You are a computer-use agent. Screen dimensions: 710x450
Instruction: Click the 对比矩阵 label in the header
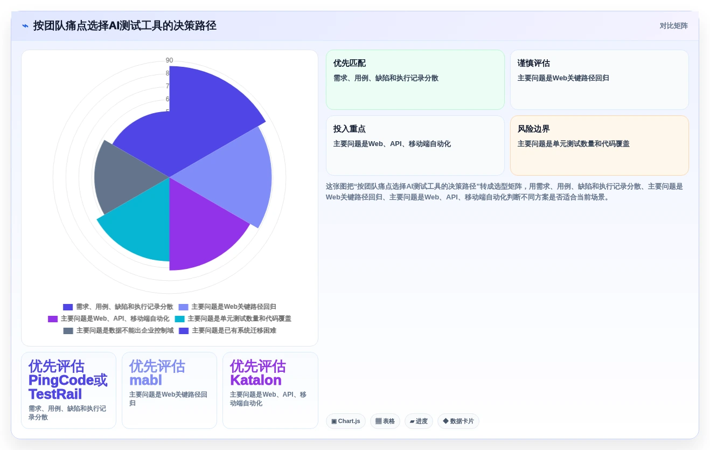(673, 26)
